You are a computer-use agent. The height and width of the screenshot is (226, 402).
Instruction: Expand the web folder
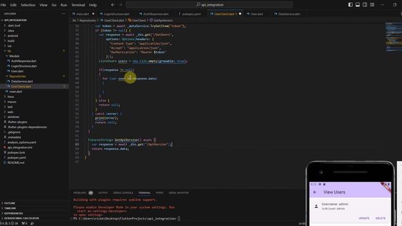10,112
